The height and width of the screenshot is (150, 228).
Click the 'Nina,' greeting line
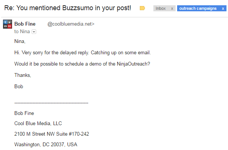20,41
